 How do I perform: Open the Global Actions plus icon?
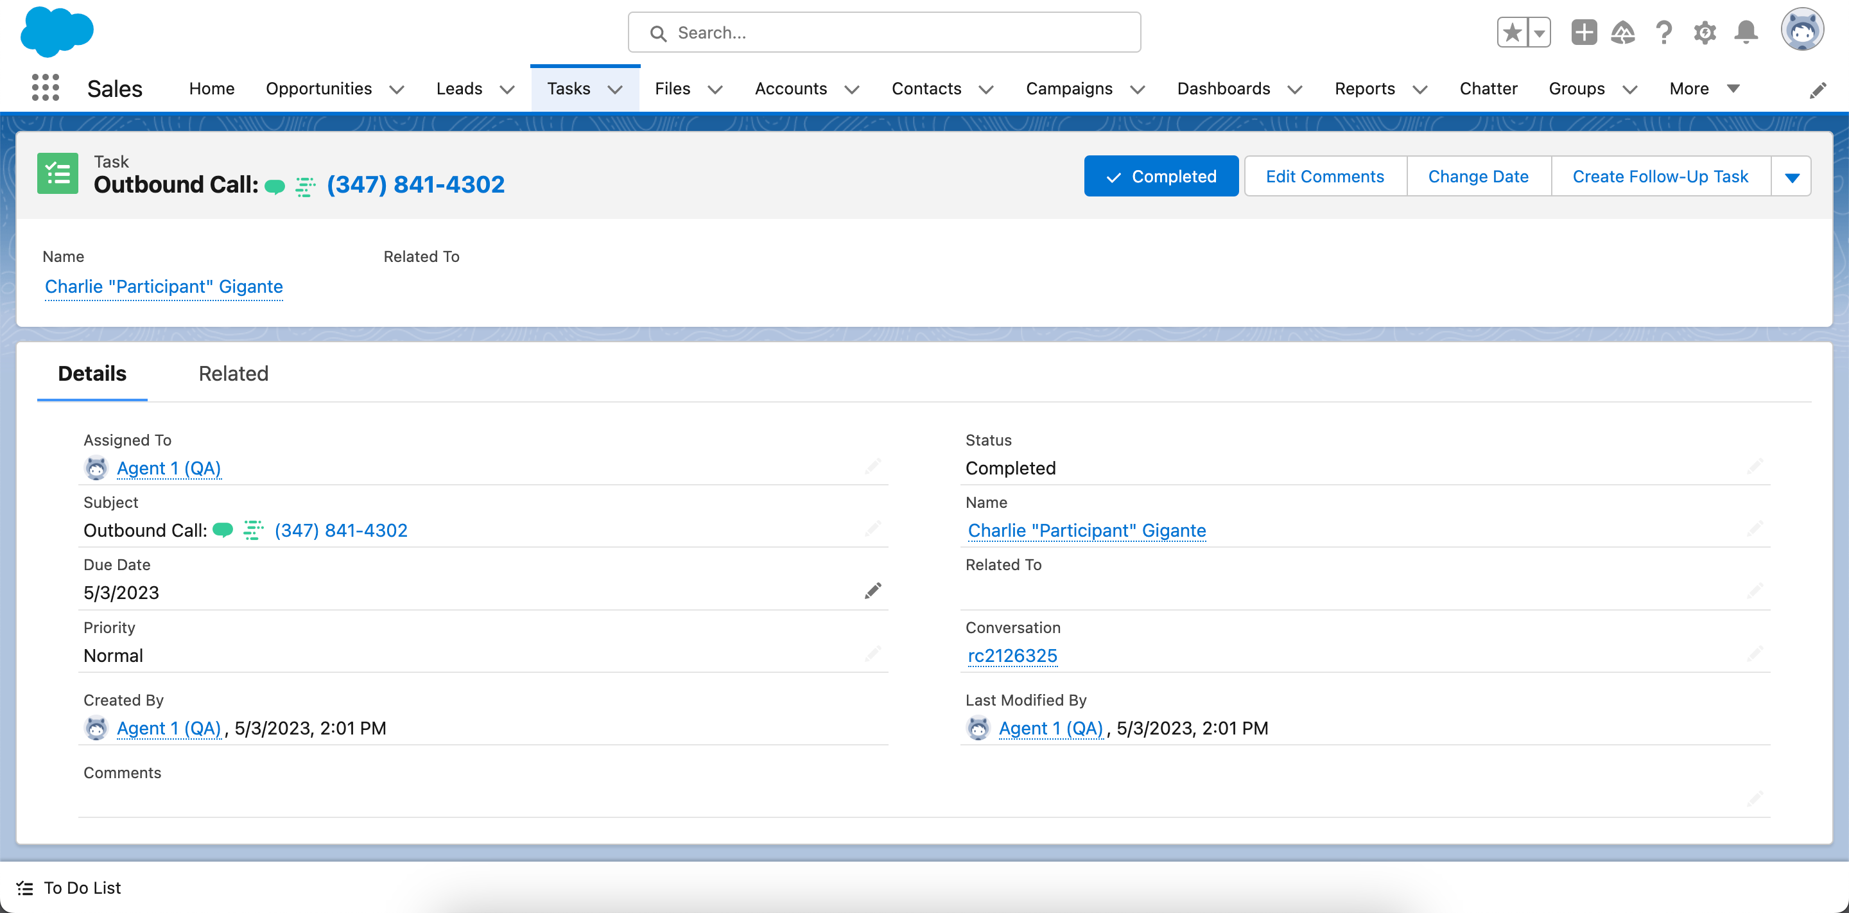[1583, 32]
